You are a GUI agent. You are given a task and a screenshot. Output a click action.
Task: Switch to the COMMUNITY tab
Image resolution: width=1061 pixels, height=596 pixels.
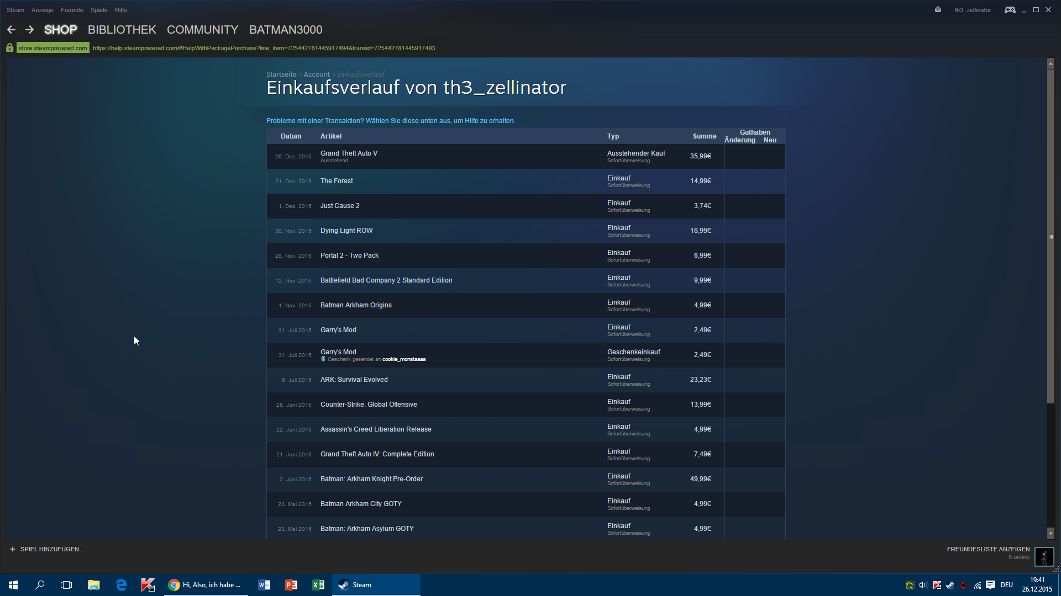202,30
